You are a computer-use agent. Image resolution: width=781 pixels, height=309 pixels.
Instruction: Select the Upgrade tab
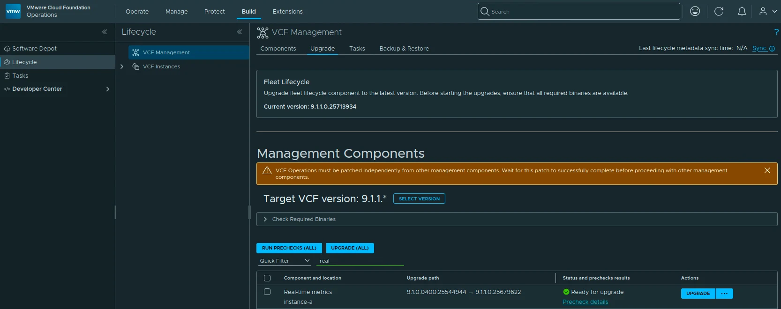(323, 49)
